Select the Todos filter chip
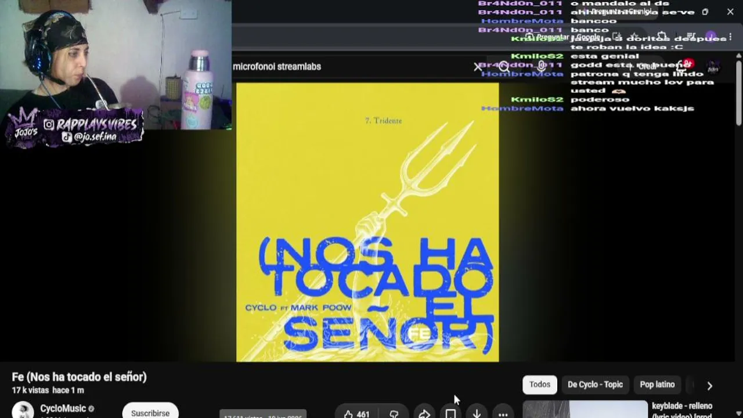This screenshot has height=418, width=743. 539,385
